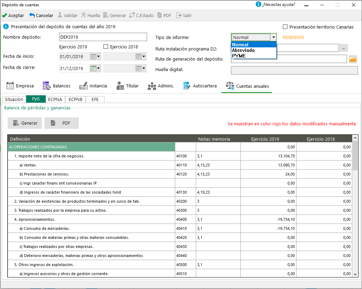Click the vertical scrollbar thumb of the table
The image size is (362, 289).
coord(355,155)
